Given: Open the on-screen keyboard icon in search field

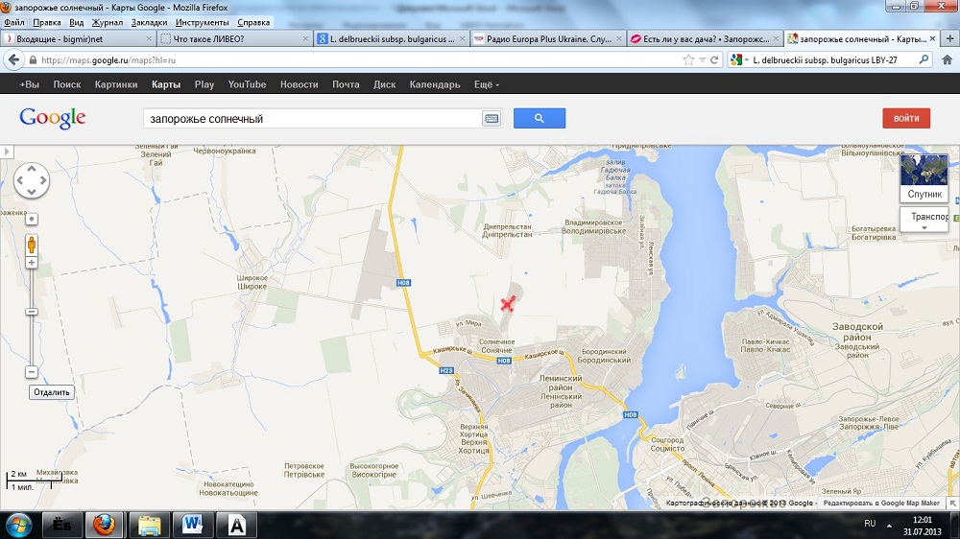Looking at the screenshot, I should (x=491, y=119).
